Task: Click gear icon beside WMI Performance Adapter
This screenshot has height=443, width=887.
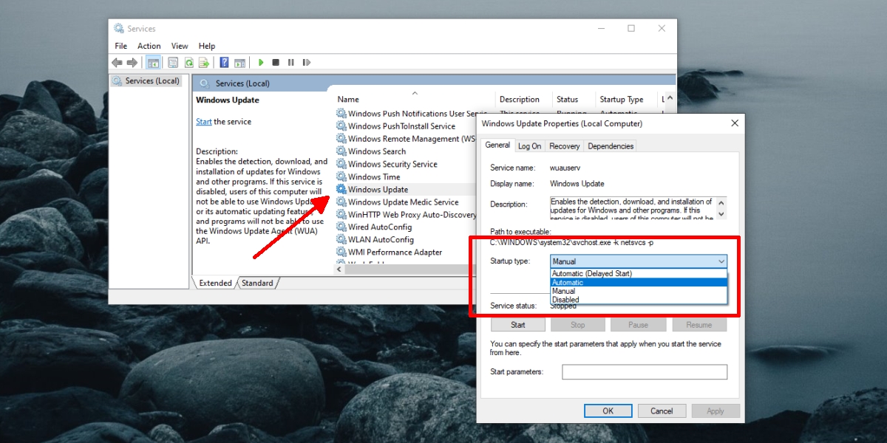Action: click(341, 252)
